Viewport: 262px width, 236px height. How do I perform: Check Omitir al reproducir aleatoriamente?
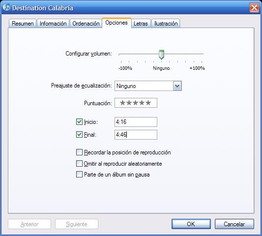pos(79,163)
